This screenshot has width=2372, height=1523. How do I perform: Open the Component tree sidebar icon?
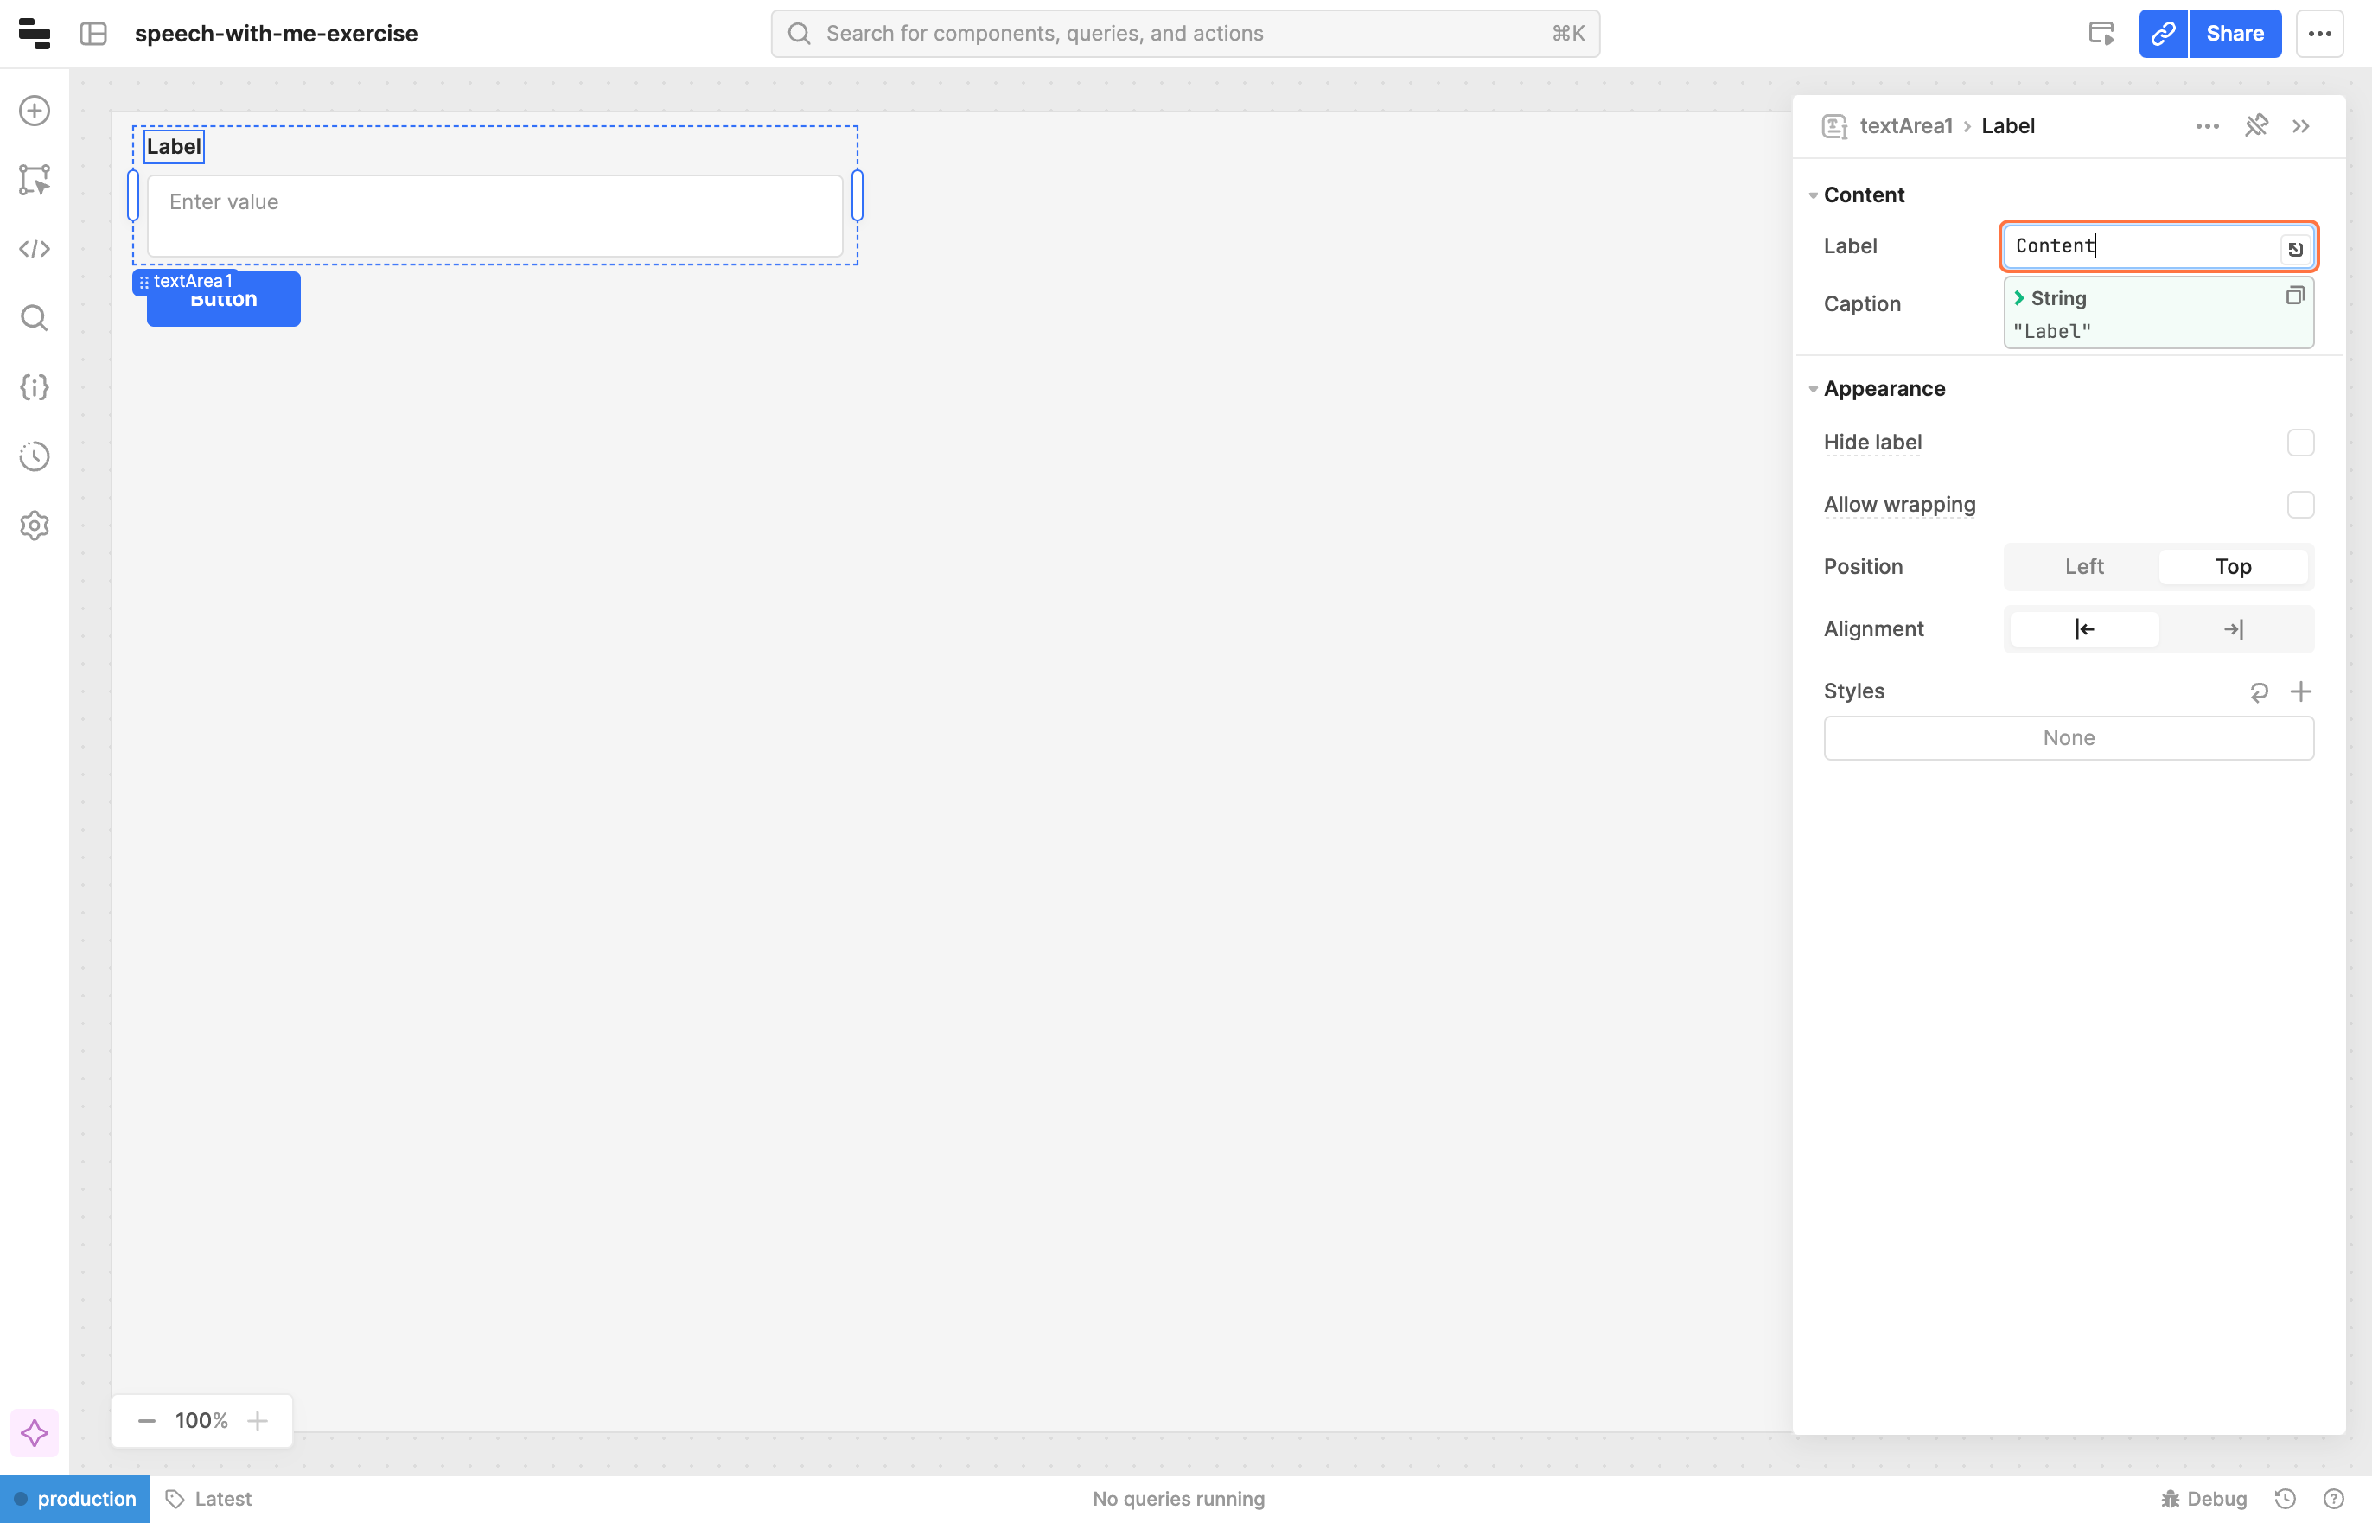(35, 180)
